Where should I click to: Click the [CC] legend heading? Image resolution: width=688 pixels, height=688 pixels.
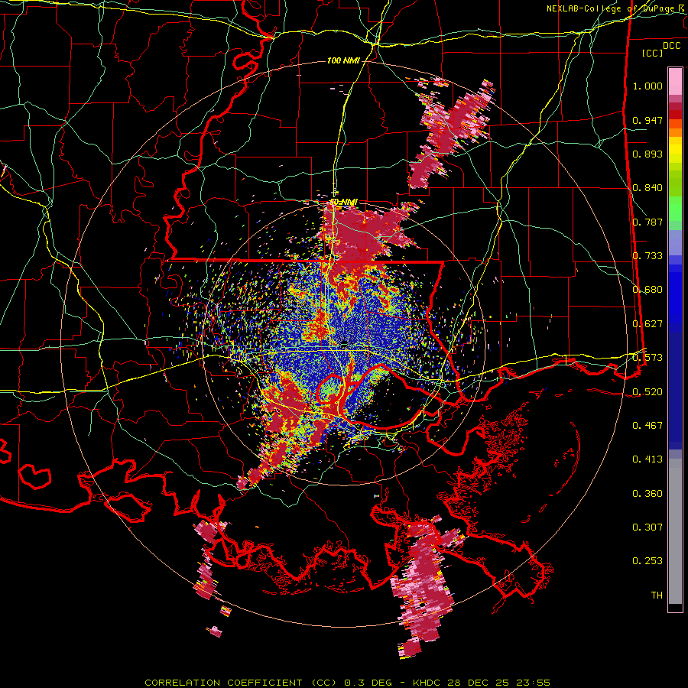point(652,53)
